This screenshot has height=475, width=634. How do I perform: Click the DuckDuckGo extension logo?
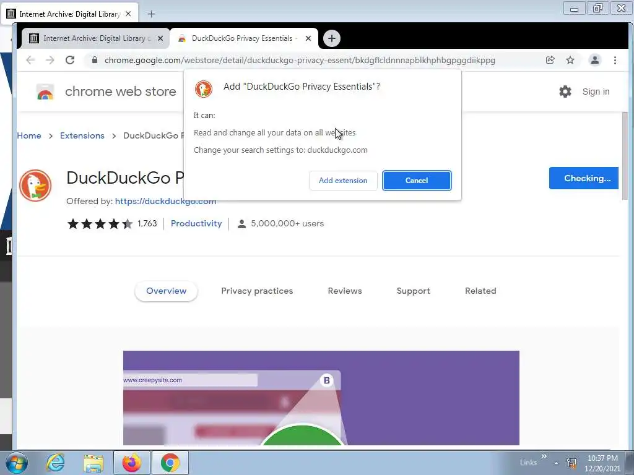(x=35, y=186)
